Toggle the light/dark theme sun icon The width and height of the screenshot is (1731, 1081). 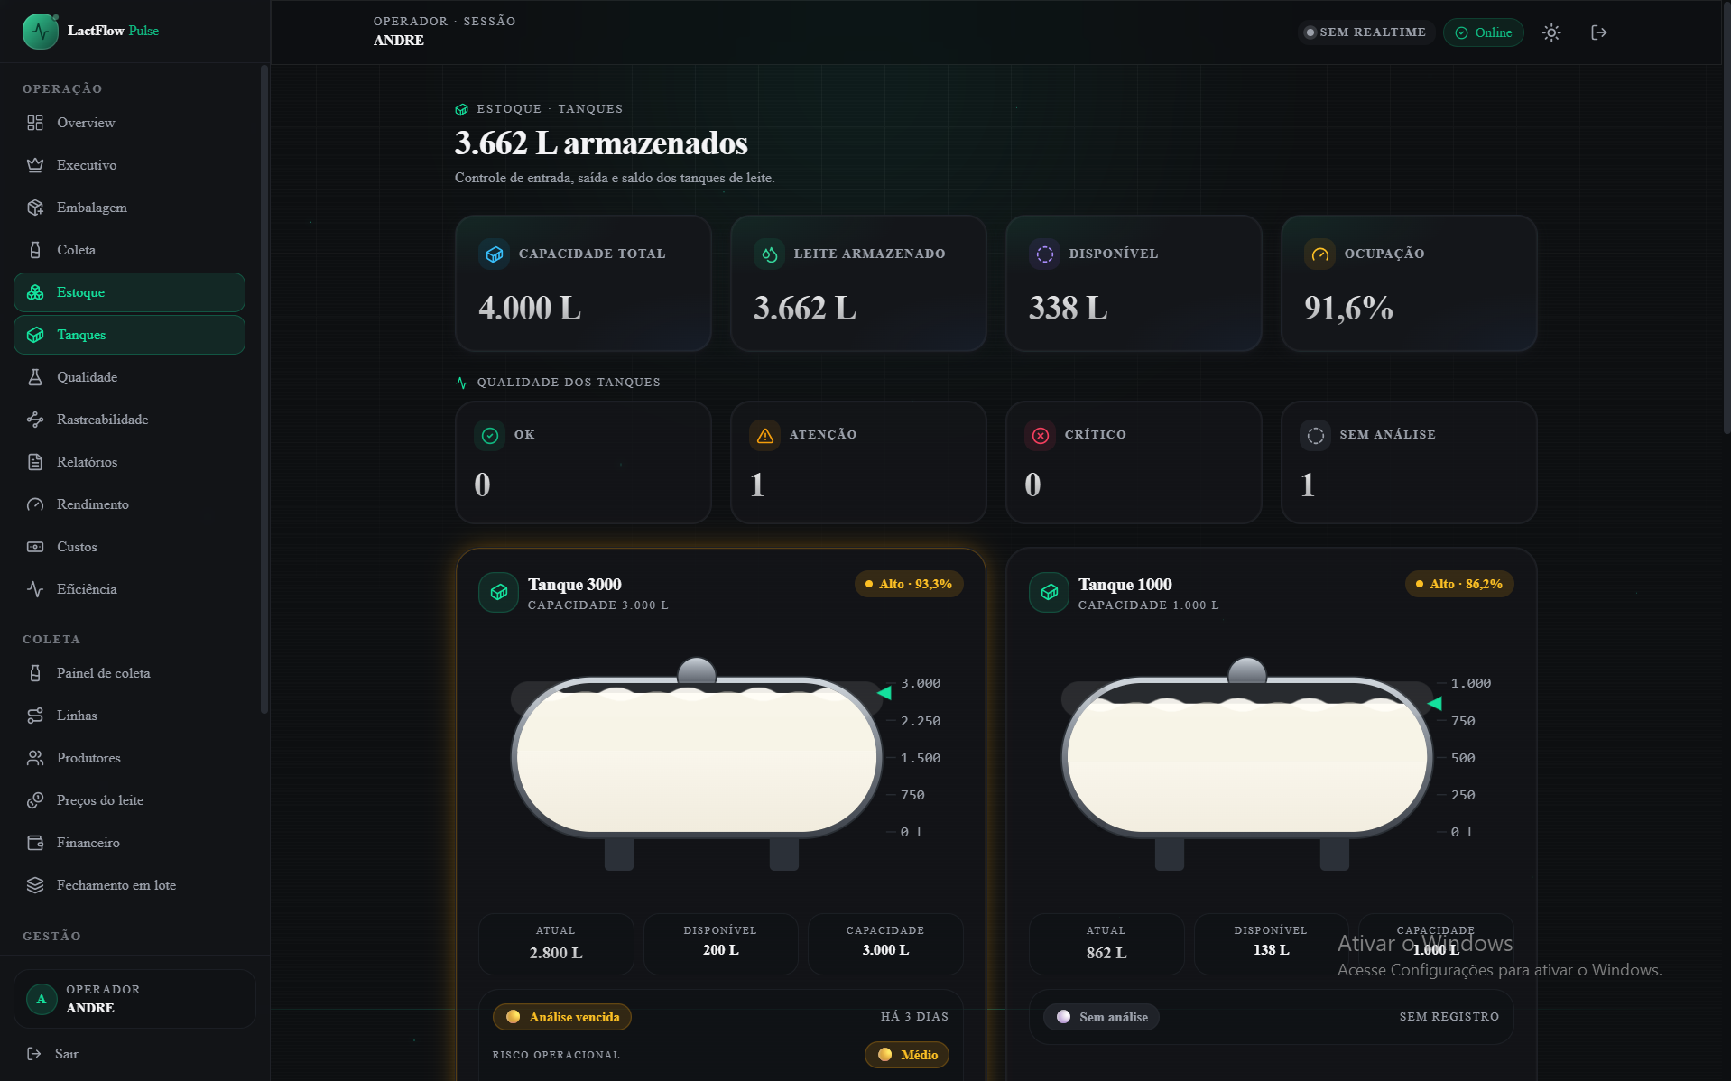coord(1551,32)
